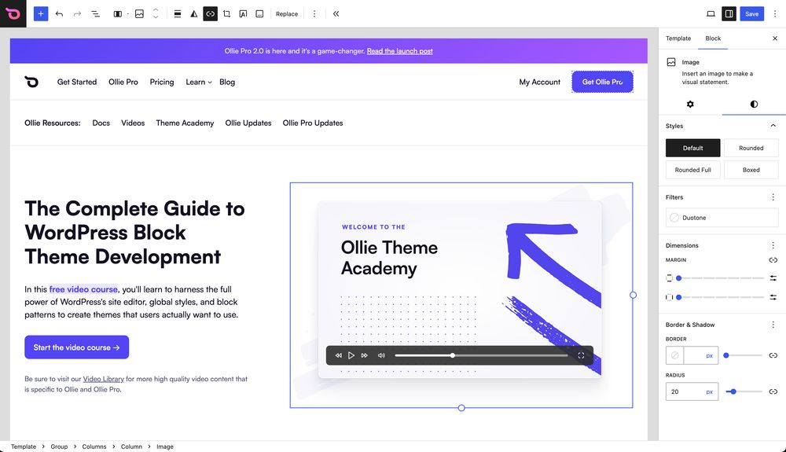Screen dimensions: 786x452
Task: Edit the radius value field showing 20
Action: point(685,391)
